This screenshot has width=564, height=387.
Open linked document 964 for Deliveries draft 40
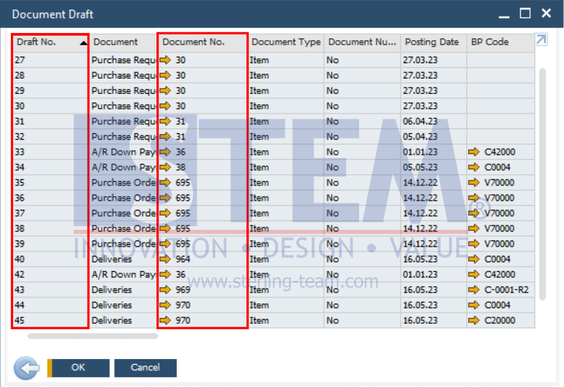[x=172, y=259]
